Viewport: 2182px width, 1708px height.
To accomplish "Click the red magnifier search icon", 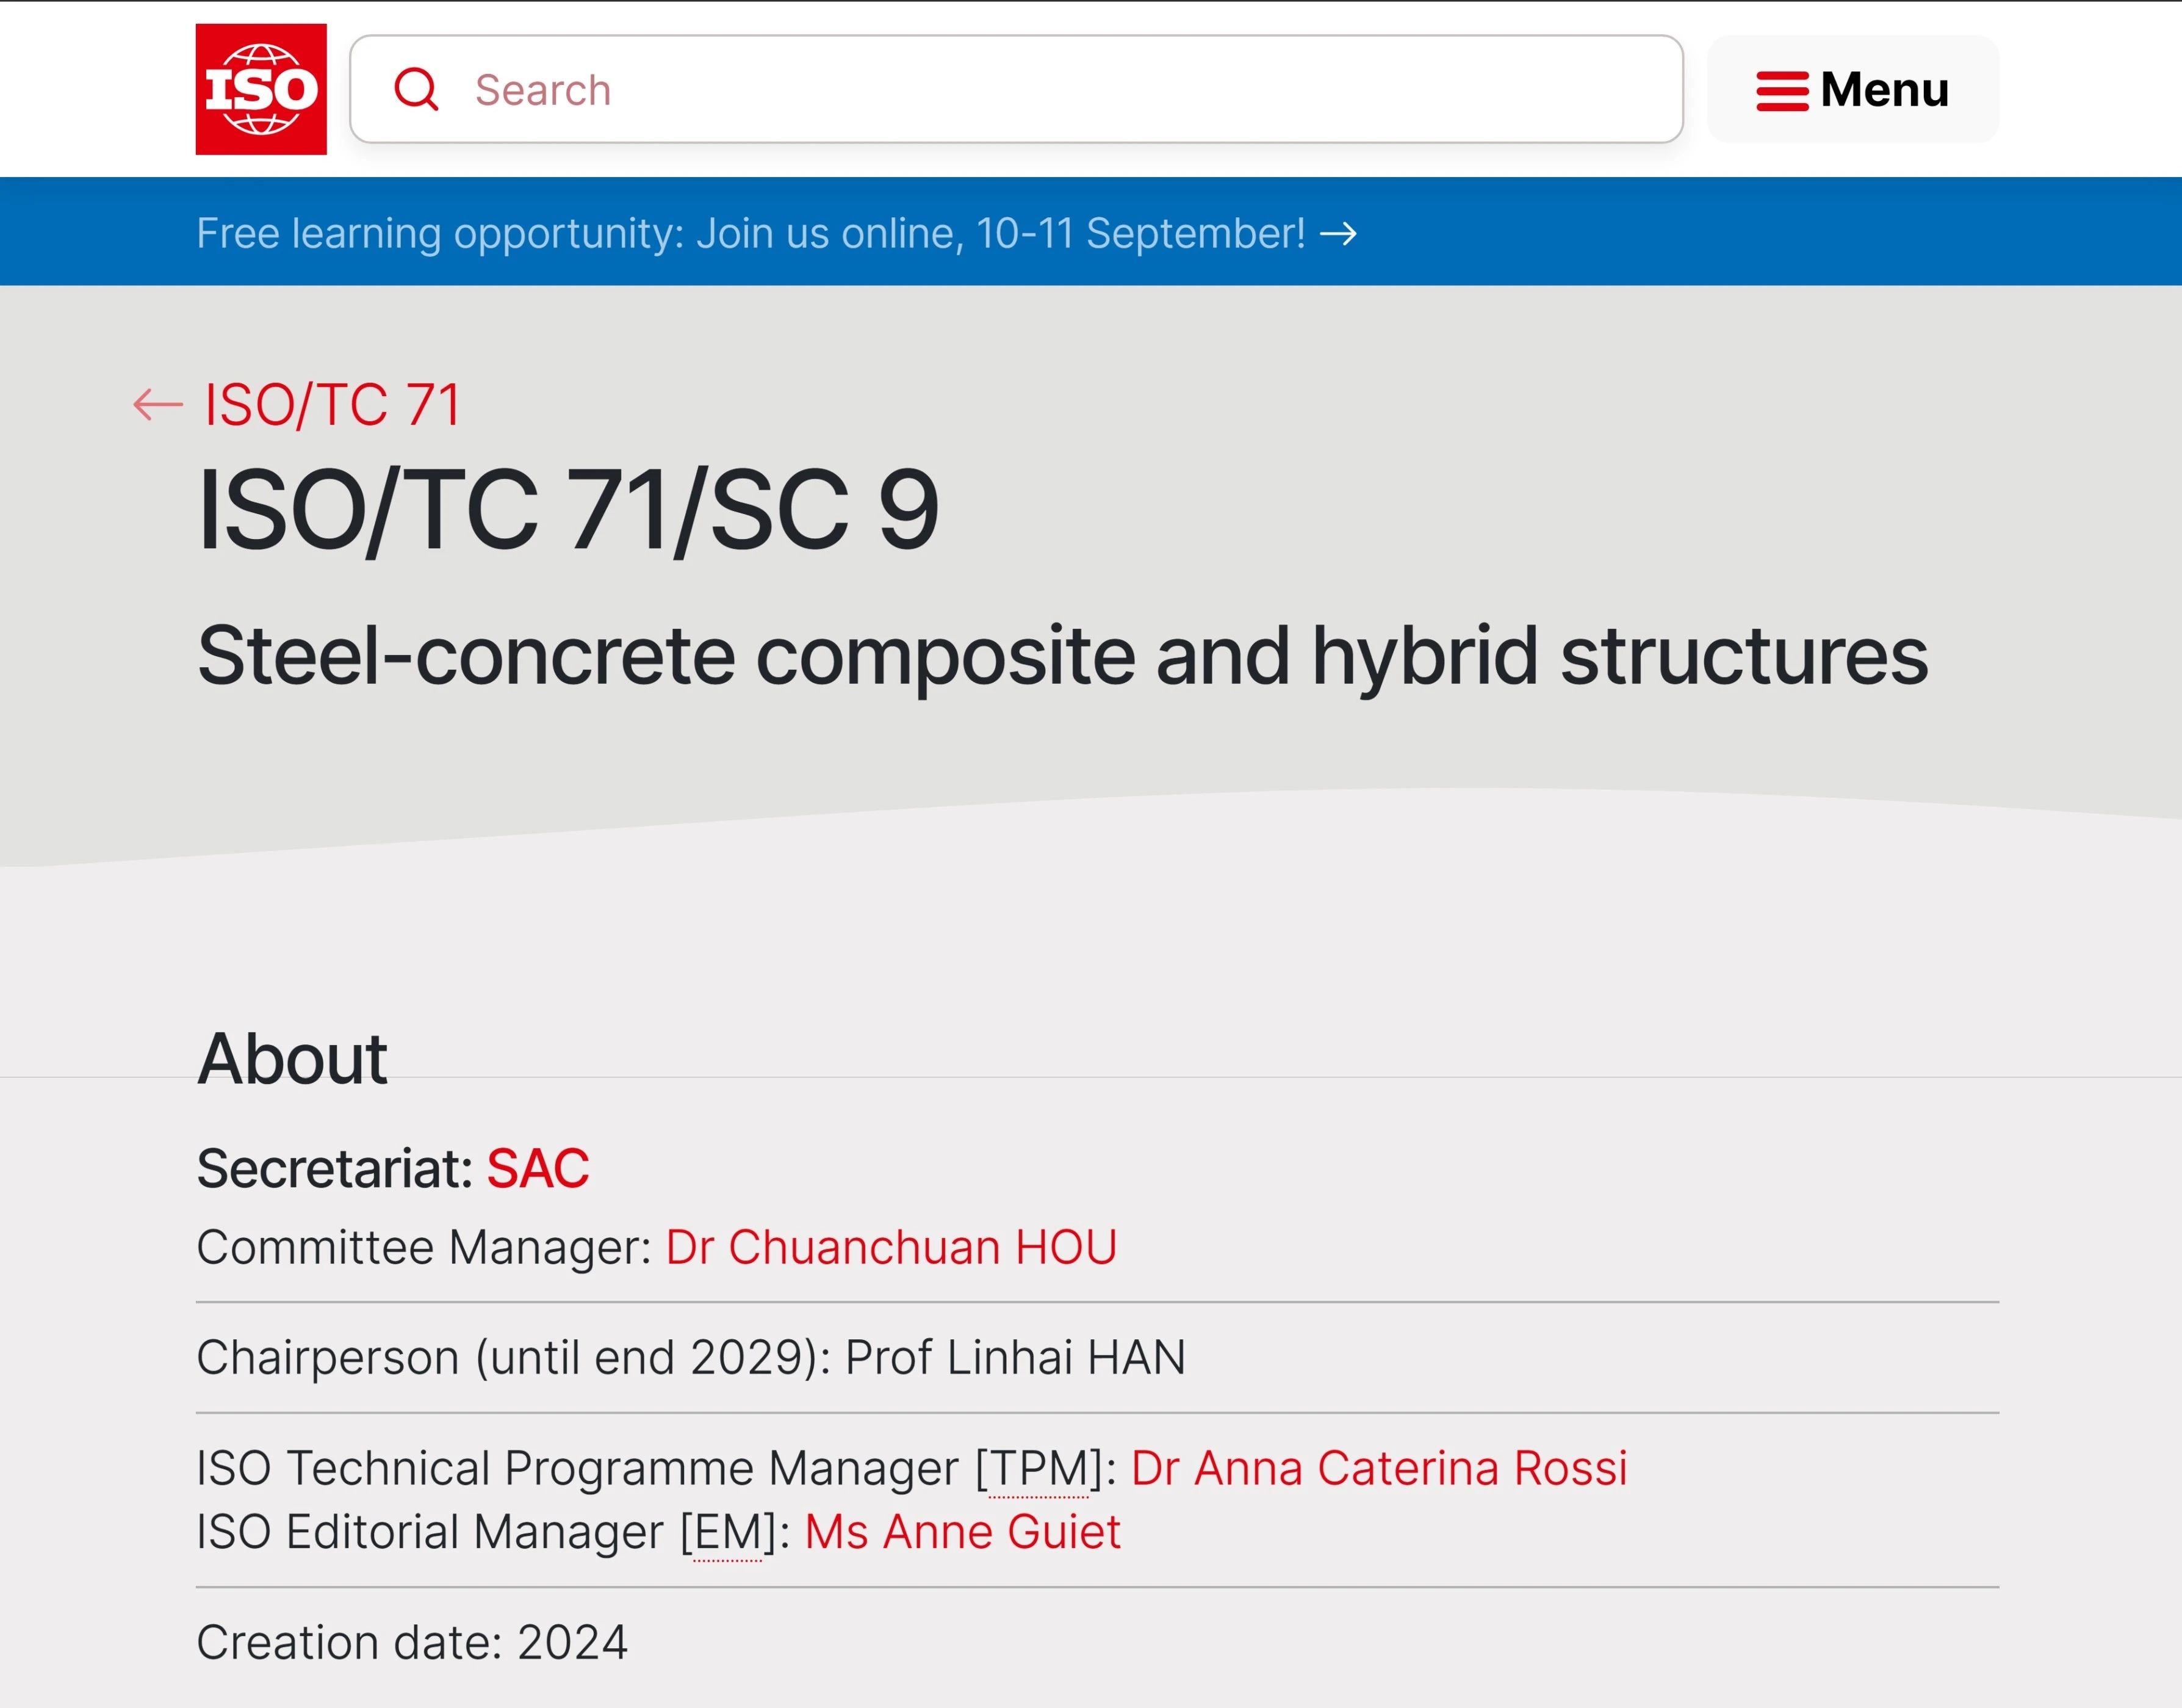I will tap(416, 89).
